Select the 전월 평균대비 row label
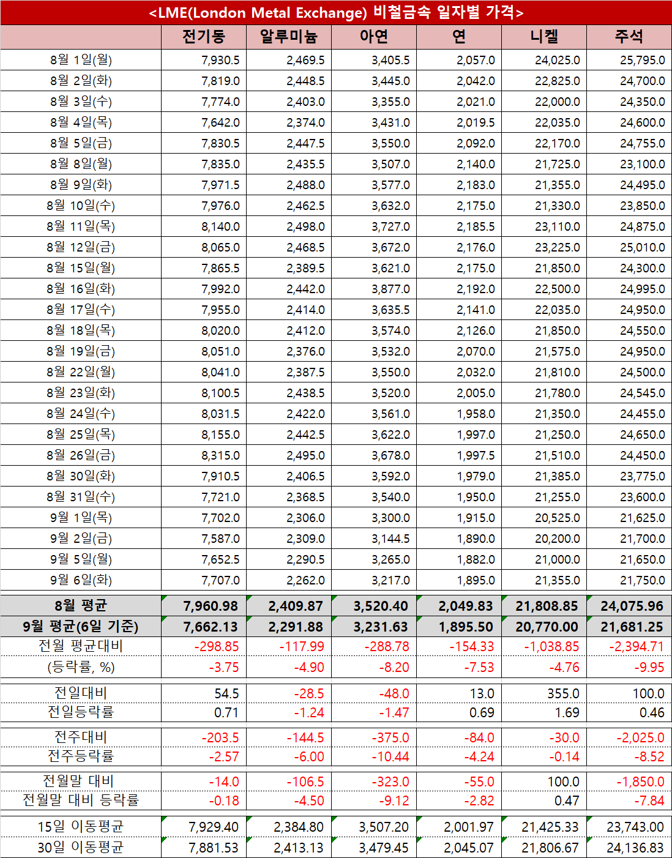The image size is (672, 858). pos(81,646)
